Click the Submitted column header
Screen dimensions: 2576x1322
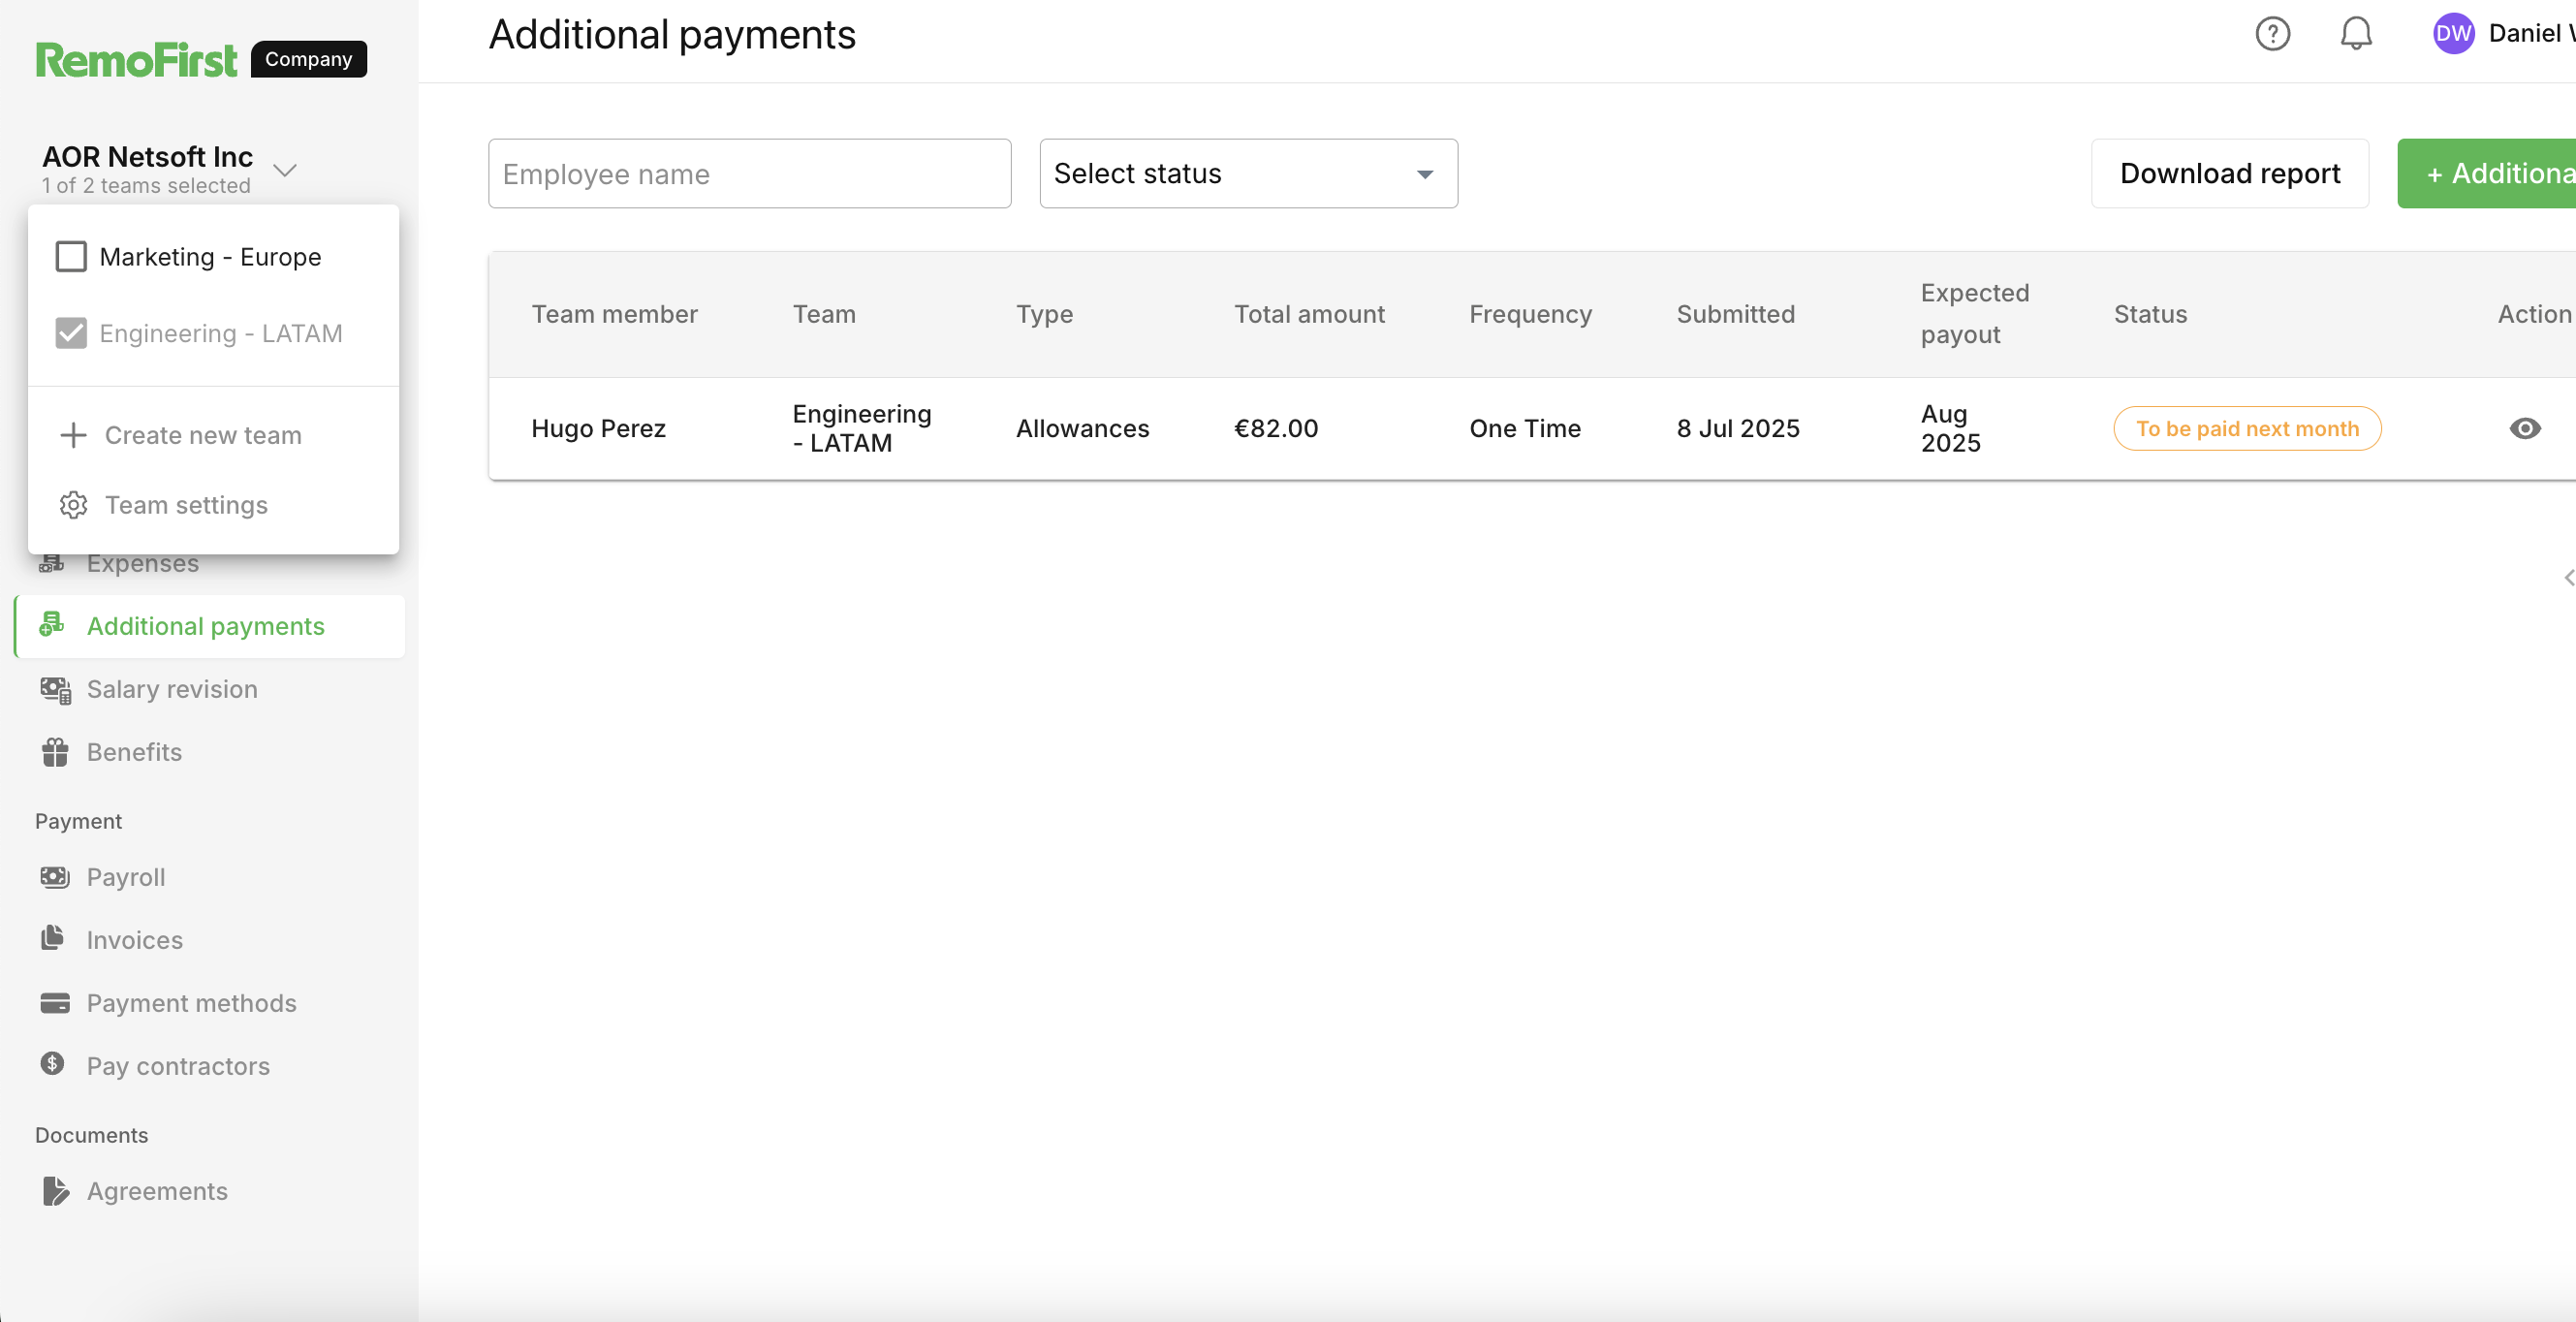click(x=1735, y=314)
